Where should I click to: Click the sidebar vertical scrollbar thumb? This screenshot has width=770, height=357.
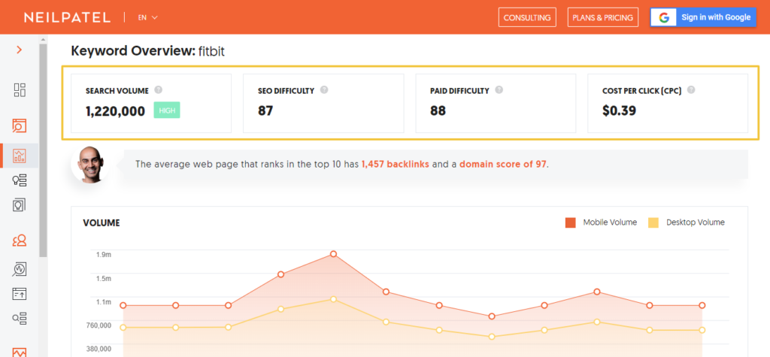43,150
